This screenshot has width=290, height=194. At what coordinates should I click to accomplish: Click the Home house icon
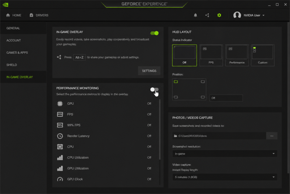click(8, 15)
